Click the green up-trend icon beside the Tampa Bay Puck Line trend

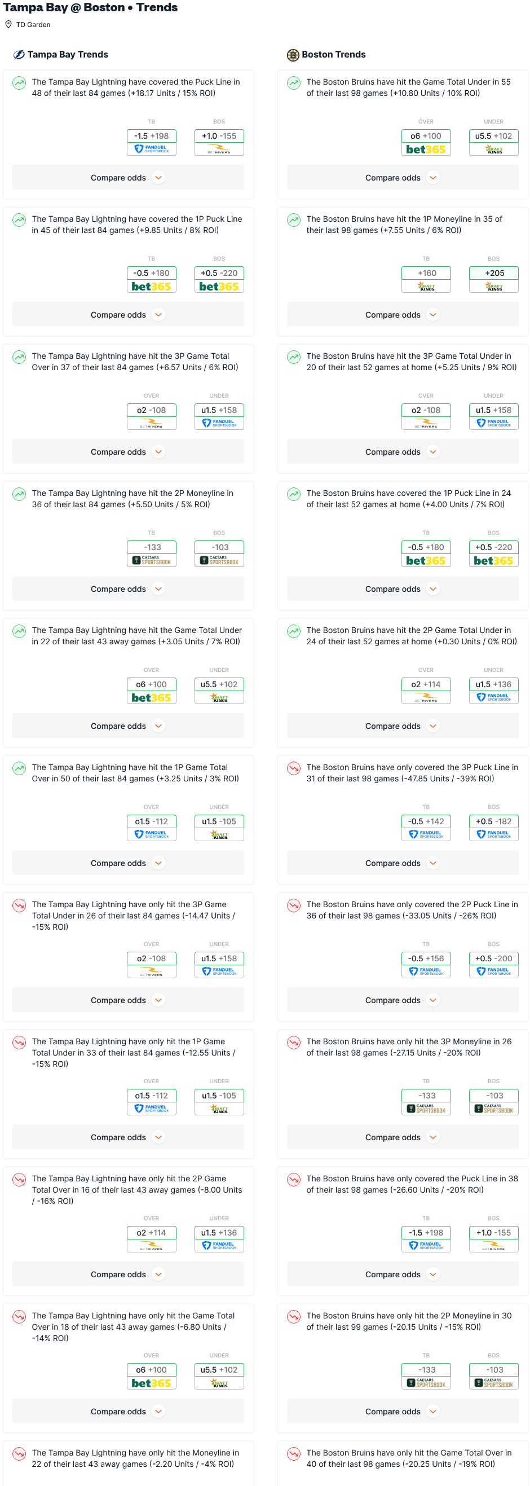pos(19,83)
